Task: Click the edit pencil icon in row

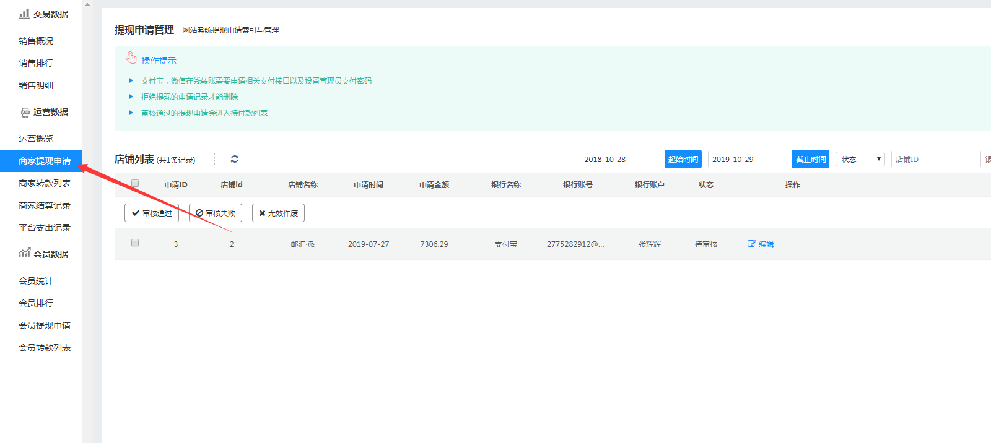Action: pos(752,244)
